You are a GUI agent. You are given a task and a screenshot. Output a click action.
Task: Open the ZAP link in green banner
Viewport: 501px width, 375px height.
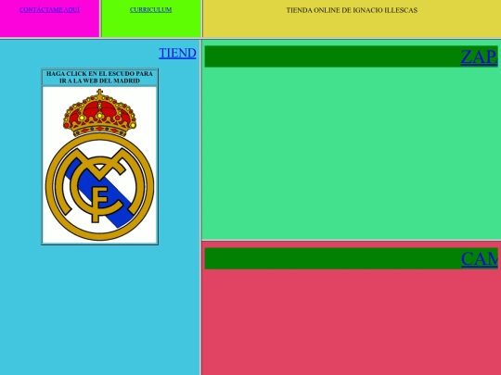coord(480,56)
